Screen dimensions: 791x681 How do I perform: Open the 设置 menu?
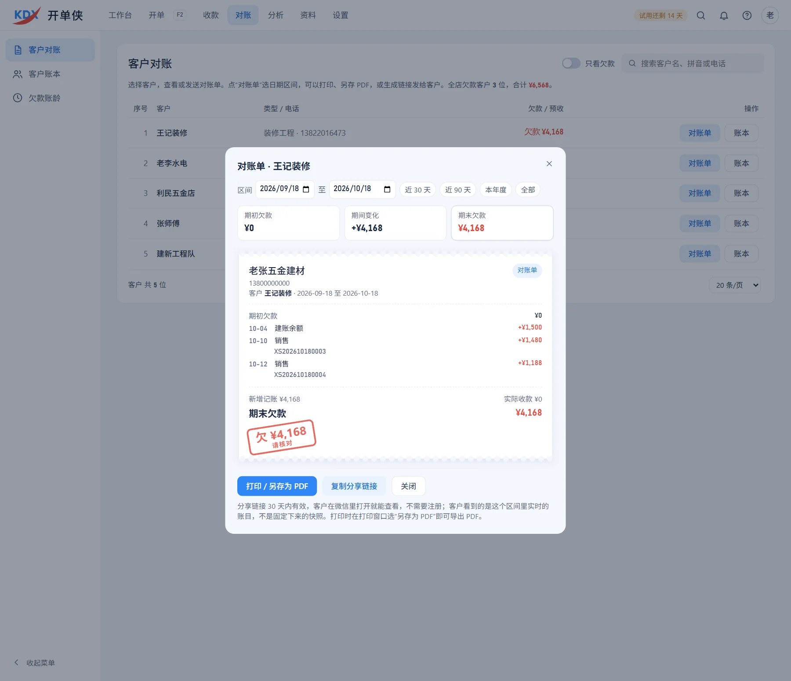click(341, 15)
